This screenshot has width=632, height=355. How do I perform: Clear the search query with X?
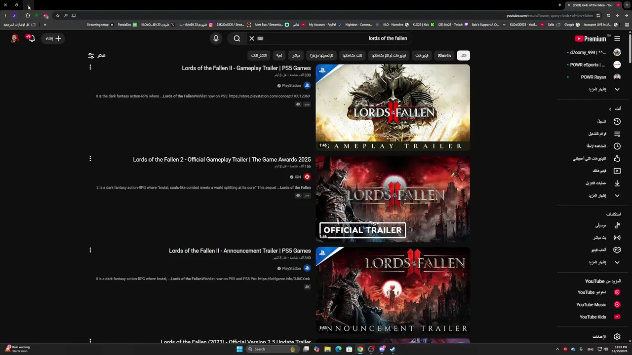[x=251, y=38]
